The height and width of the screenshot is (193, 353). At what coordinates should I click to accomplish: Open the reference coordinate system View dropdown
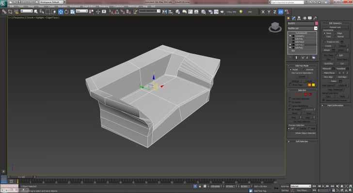pos(82,11)
